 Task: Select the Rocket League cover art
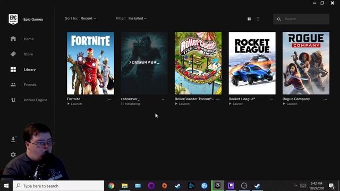(252, 63)
